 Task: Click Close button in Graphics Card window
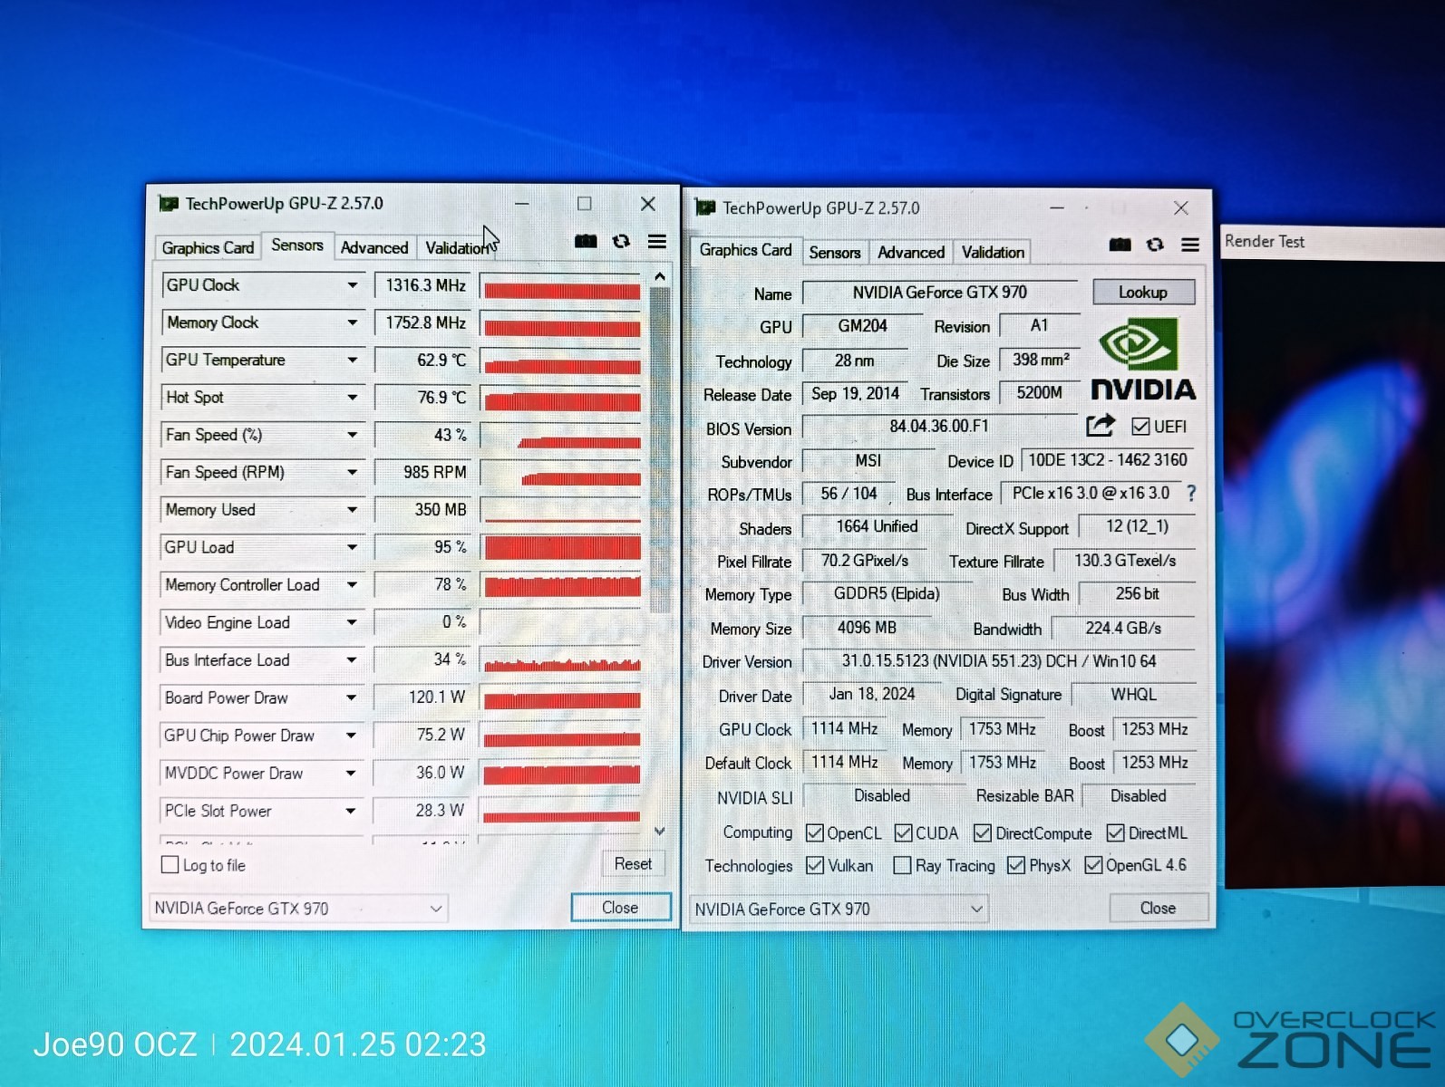pyautogui.click(x=1158, y=908)
